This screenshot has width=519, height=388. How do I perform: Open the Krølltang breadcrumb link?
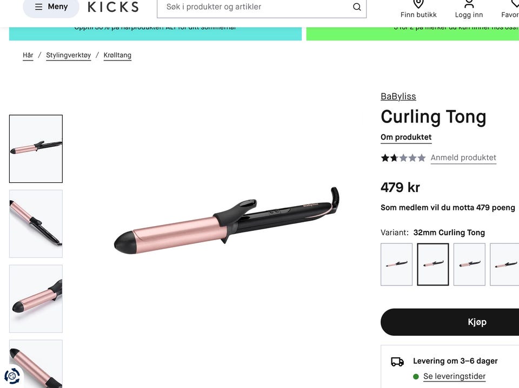(x=117, y=55)
